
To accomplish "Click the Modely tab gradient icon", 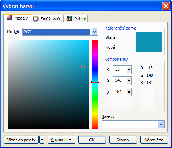I will [10, 18].
